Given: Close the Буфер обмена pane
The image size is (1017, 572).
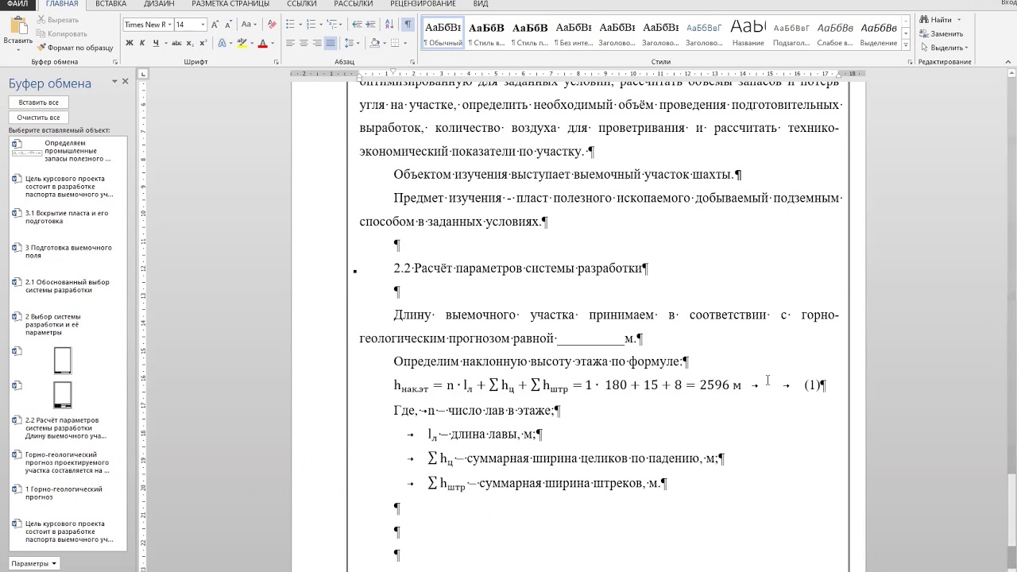Looking at the screenshot, I should pos(125,81).
